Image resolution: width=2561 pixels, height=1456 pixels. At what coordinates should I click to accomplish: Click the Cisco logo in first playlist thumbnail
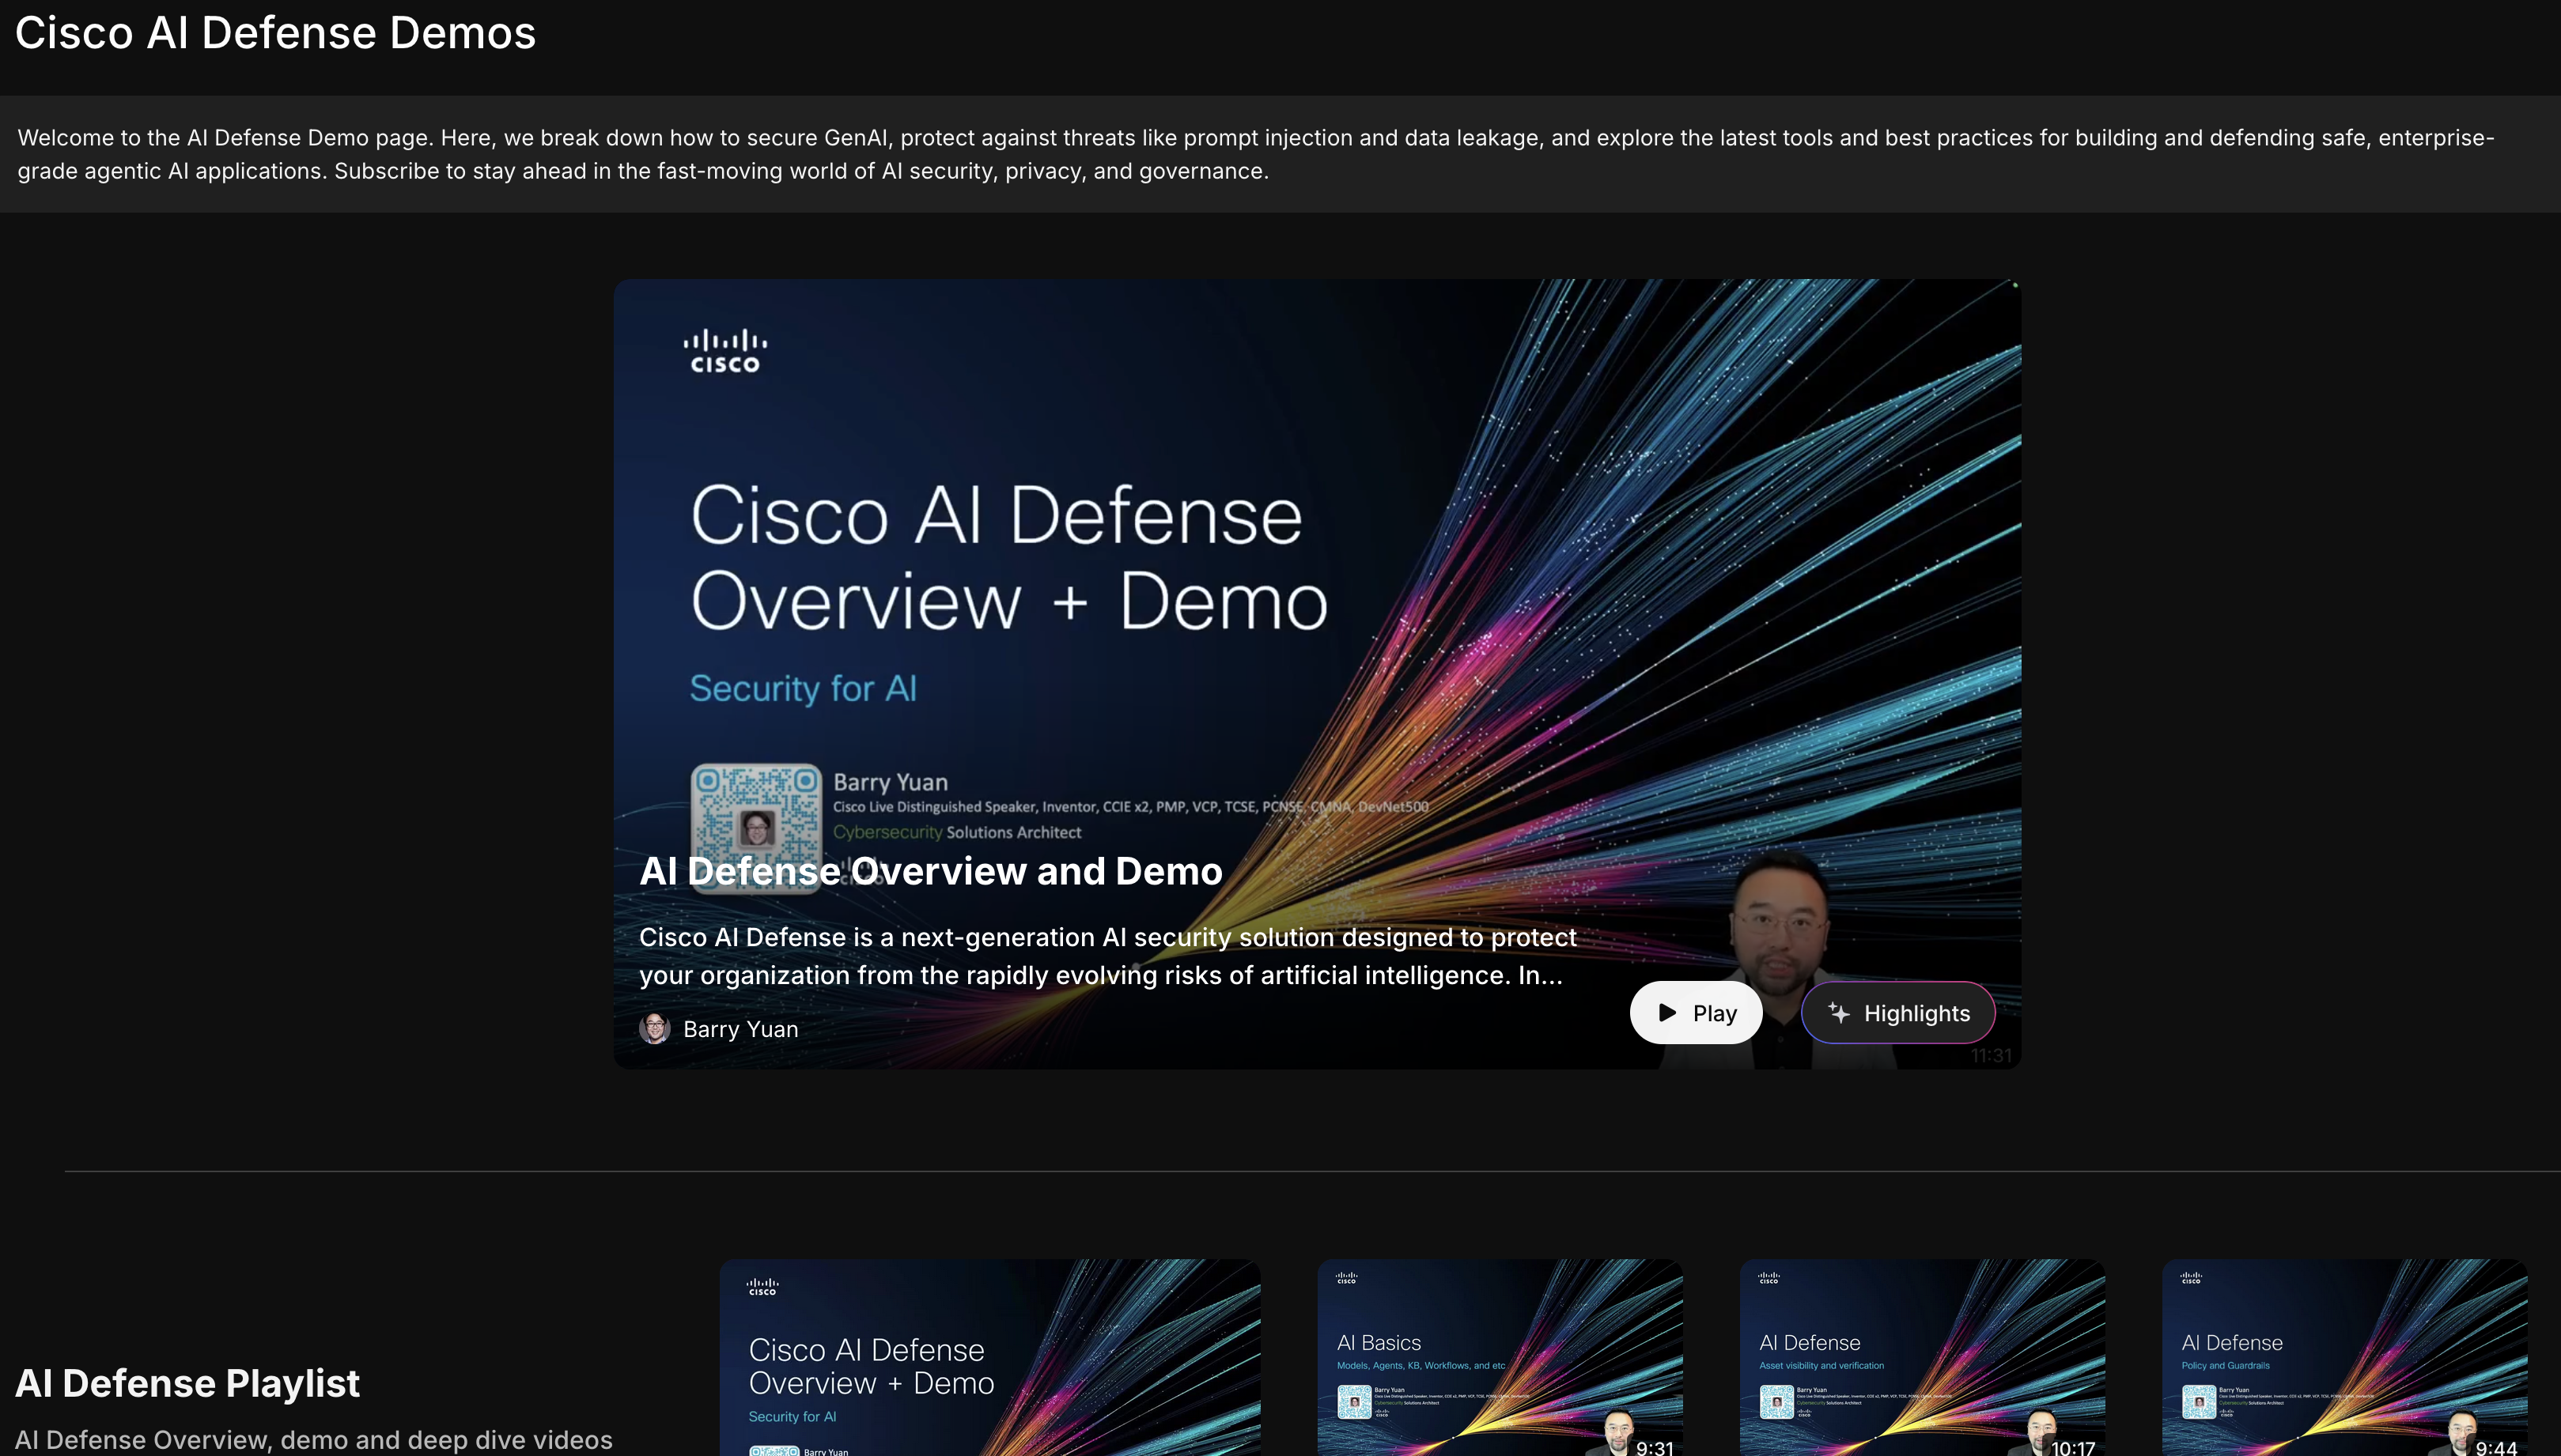click(x=762, y=1286)
